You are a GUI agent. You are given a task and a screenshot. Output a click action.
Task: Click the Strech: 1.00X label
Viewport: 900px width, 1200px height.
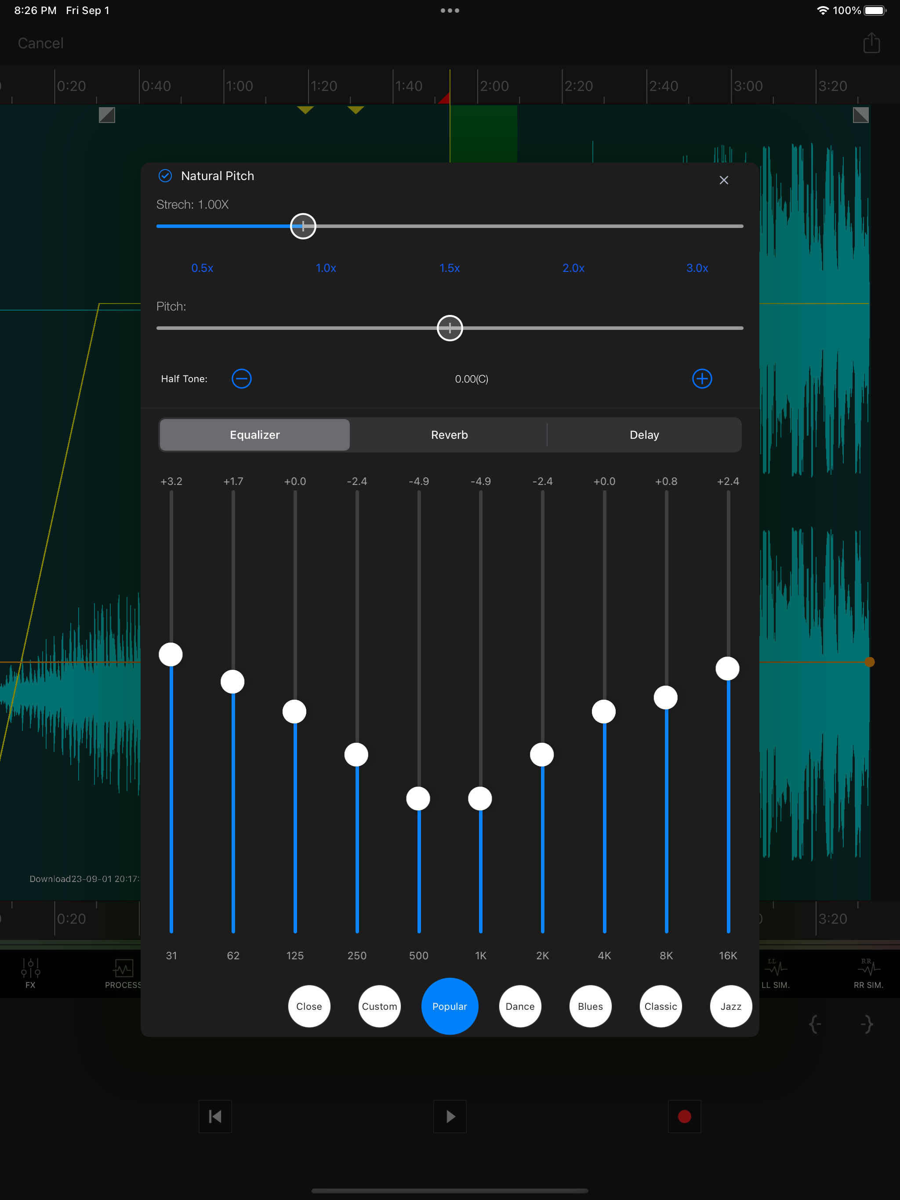193,205
